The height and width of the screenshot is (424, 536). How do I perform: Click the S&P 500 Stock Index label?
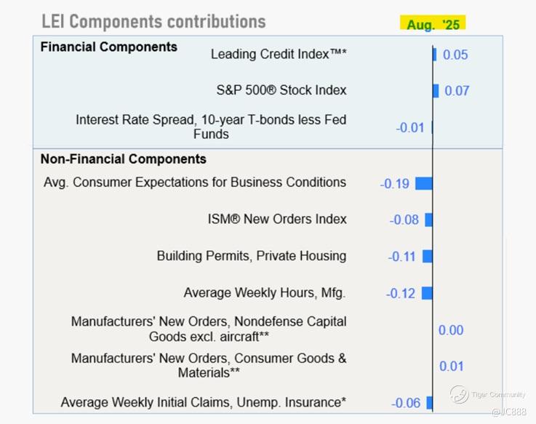click(x=281, y=90)
